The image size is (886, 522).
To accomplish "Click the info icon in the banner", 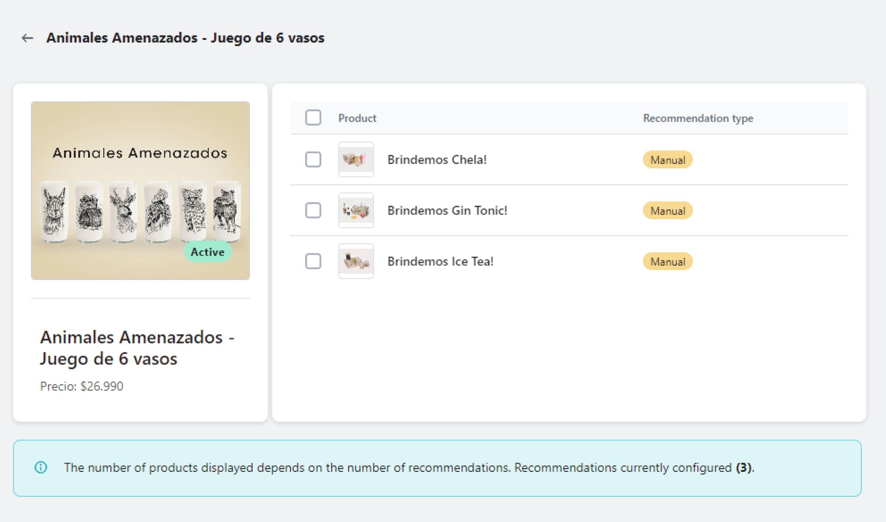I will click(41, 467).
